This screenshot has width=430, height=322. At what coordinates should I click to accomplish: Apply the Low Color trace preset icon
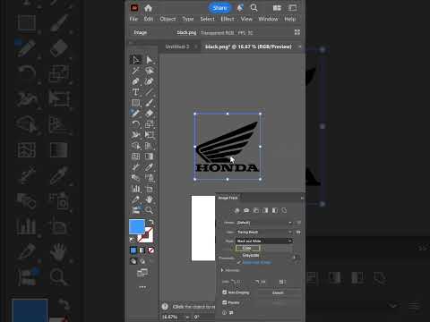[256, 210]
